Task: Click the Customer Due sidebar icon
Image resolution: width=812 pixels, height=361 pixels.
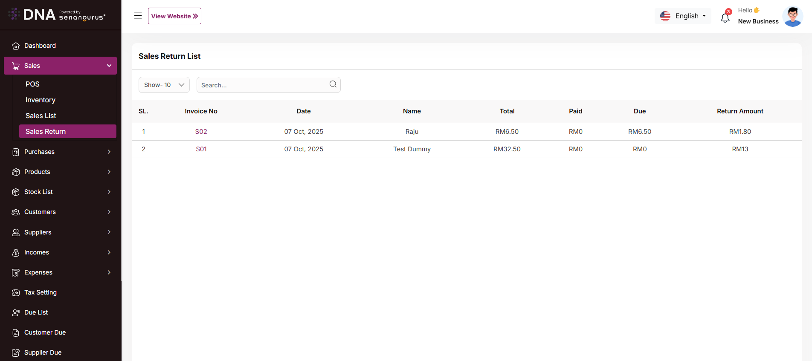Action: [16, 333]
